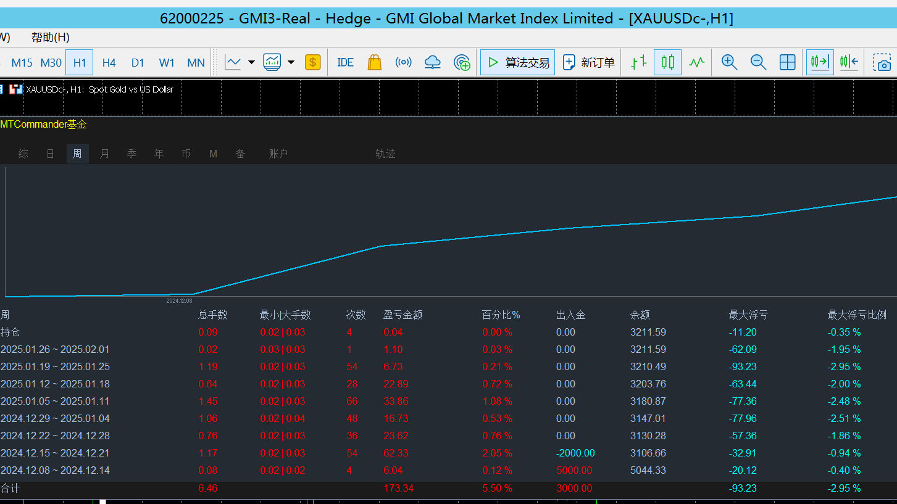
Task: Click the 盈亏金额 column header
Action: point(403,315)
